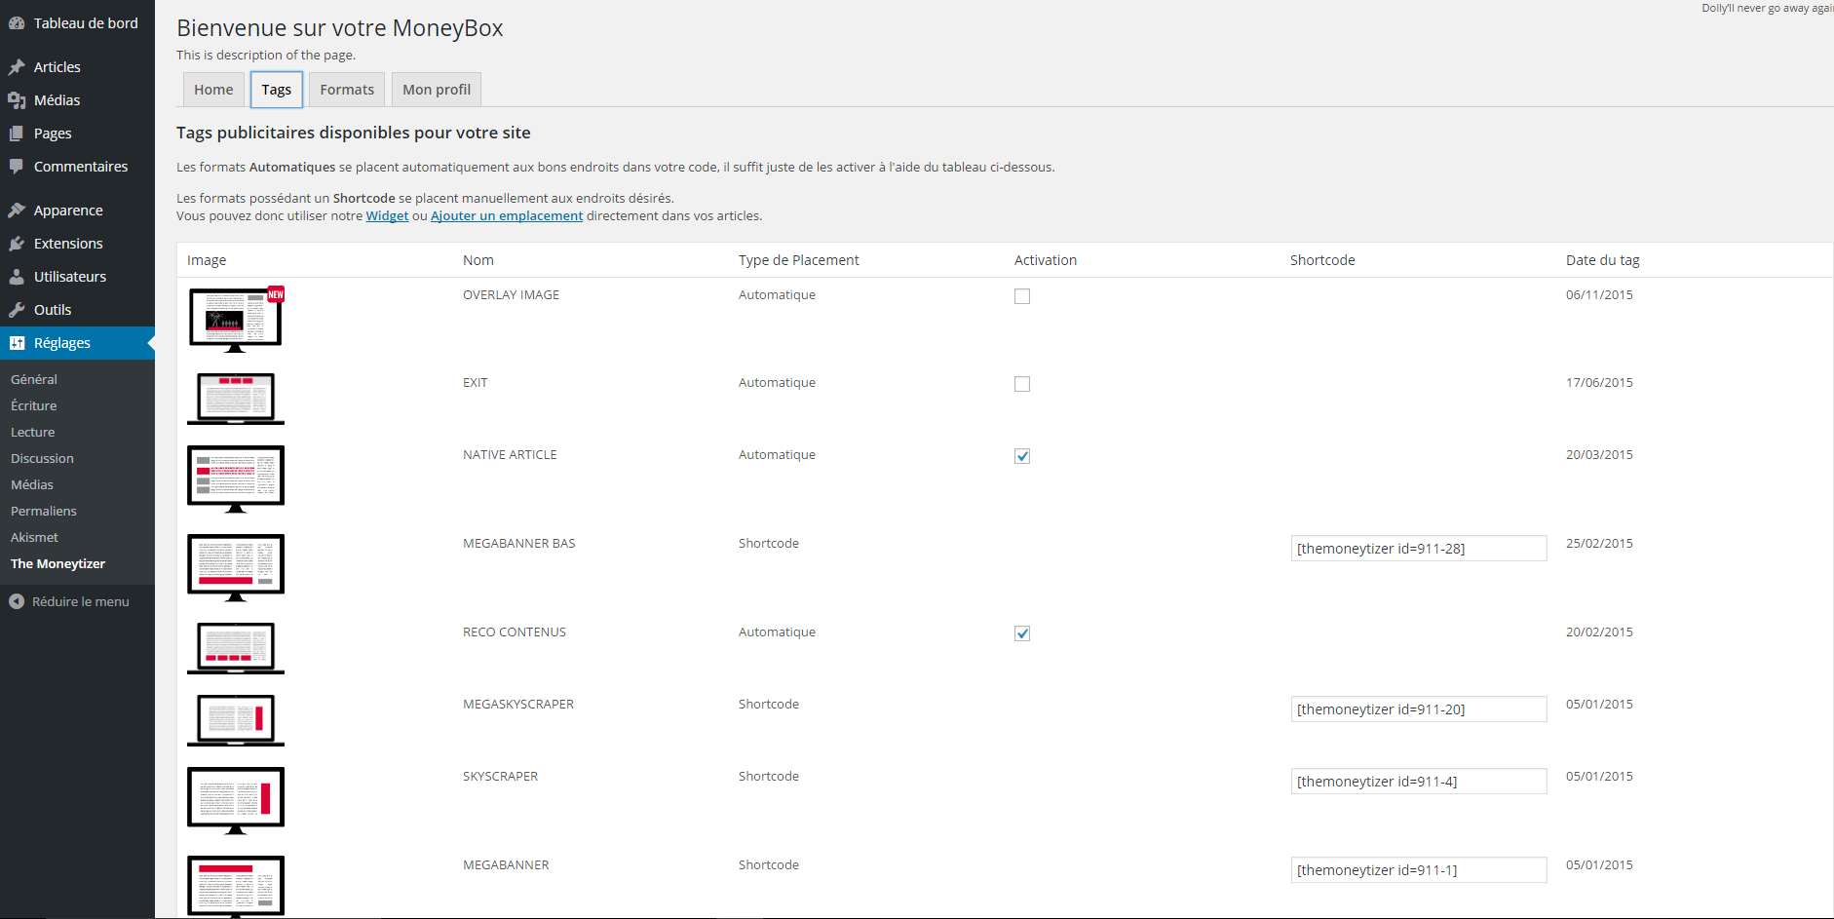The image size is (1834, 919).
Task: Switch to the Formats tab
Action: point(347,90)
